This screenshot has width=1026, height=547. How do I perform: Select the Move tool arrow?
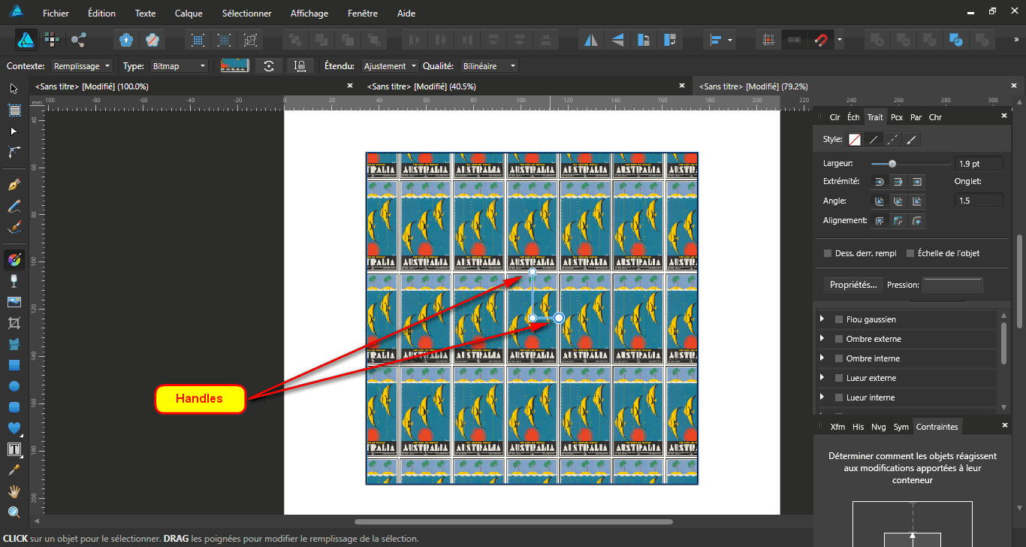click(x=14, y=89)
